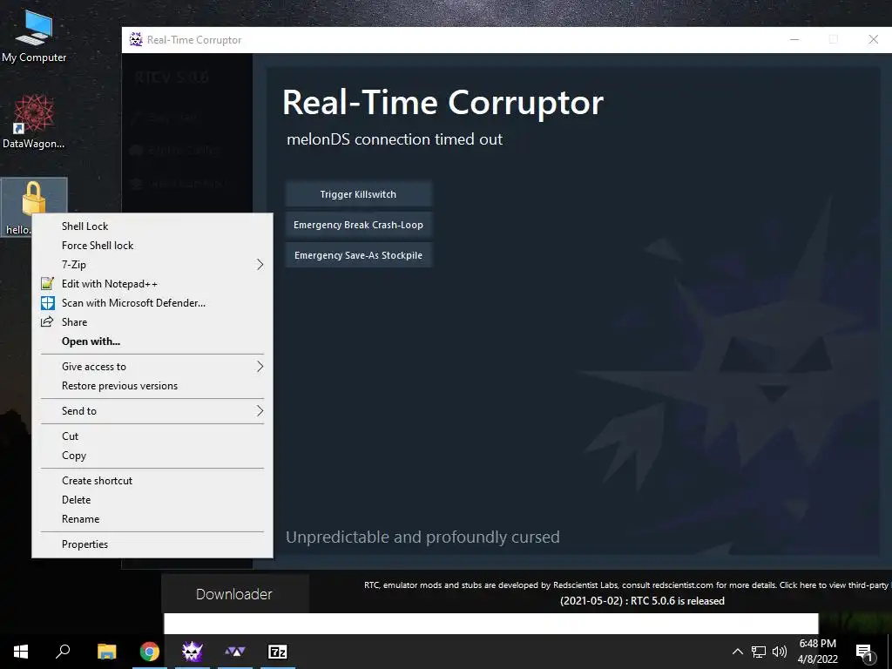
Task: Close the Real-Time Corruptor window
Action: pyautogui.click(x=873, y=39)
